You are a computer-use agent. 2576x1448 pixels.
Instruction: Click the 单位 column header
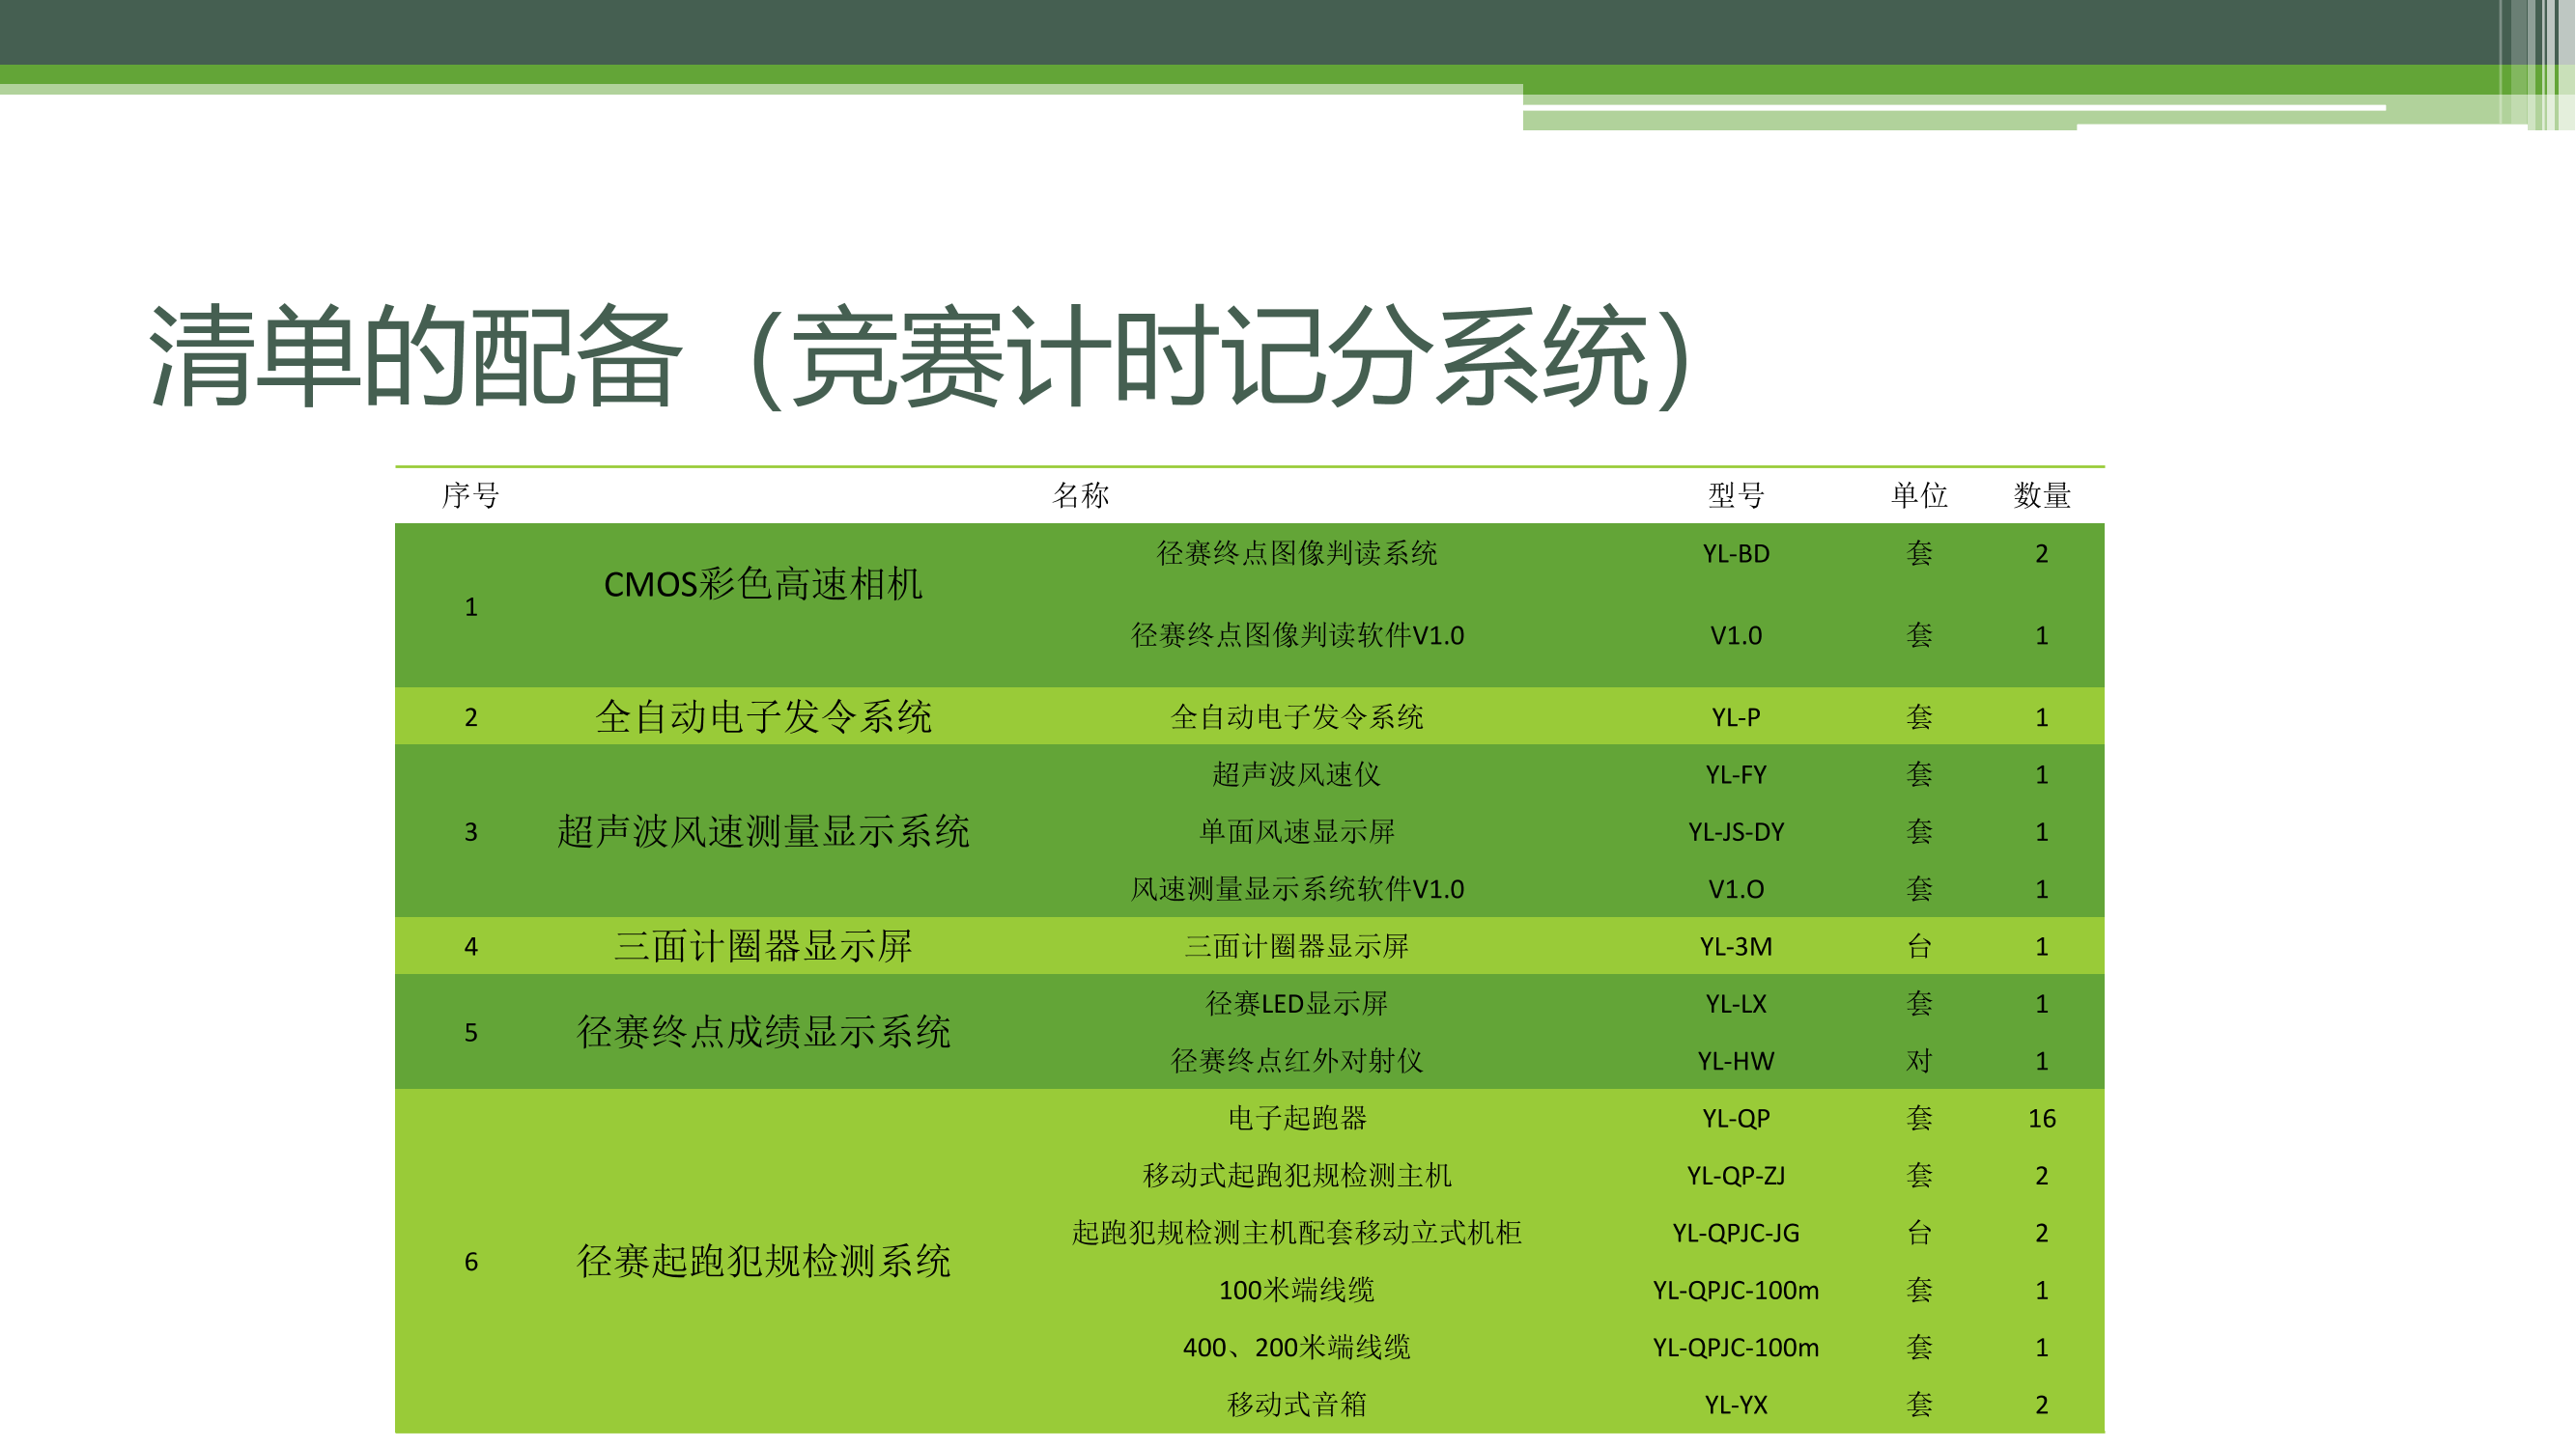click(x=1919, y=494)
